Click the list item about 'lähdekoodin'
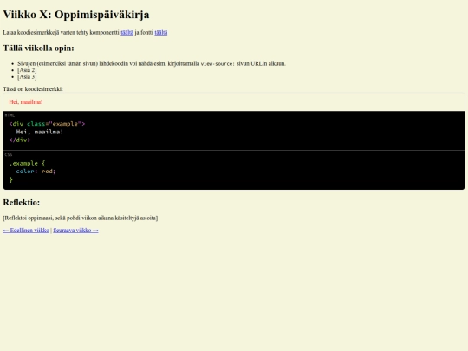The height and width of the screenshot is (351, 468). pos(152,63)
